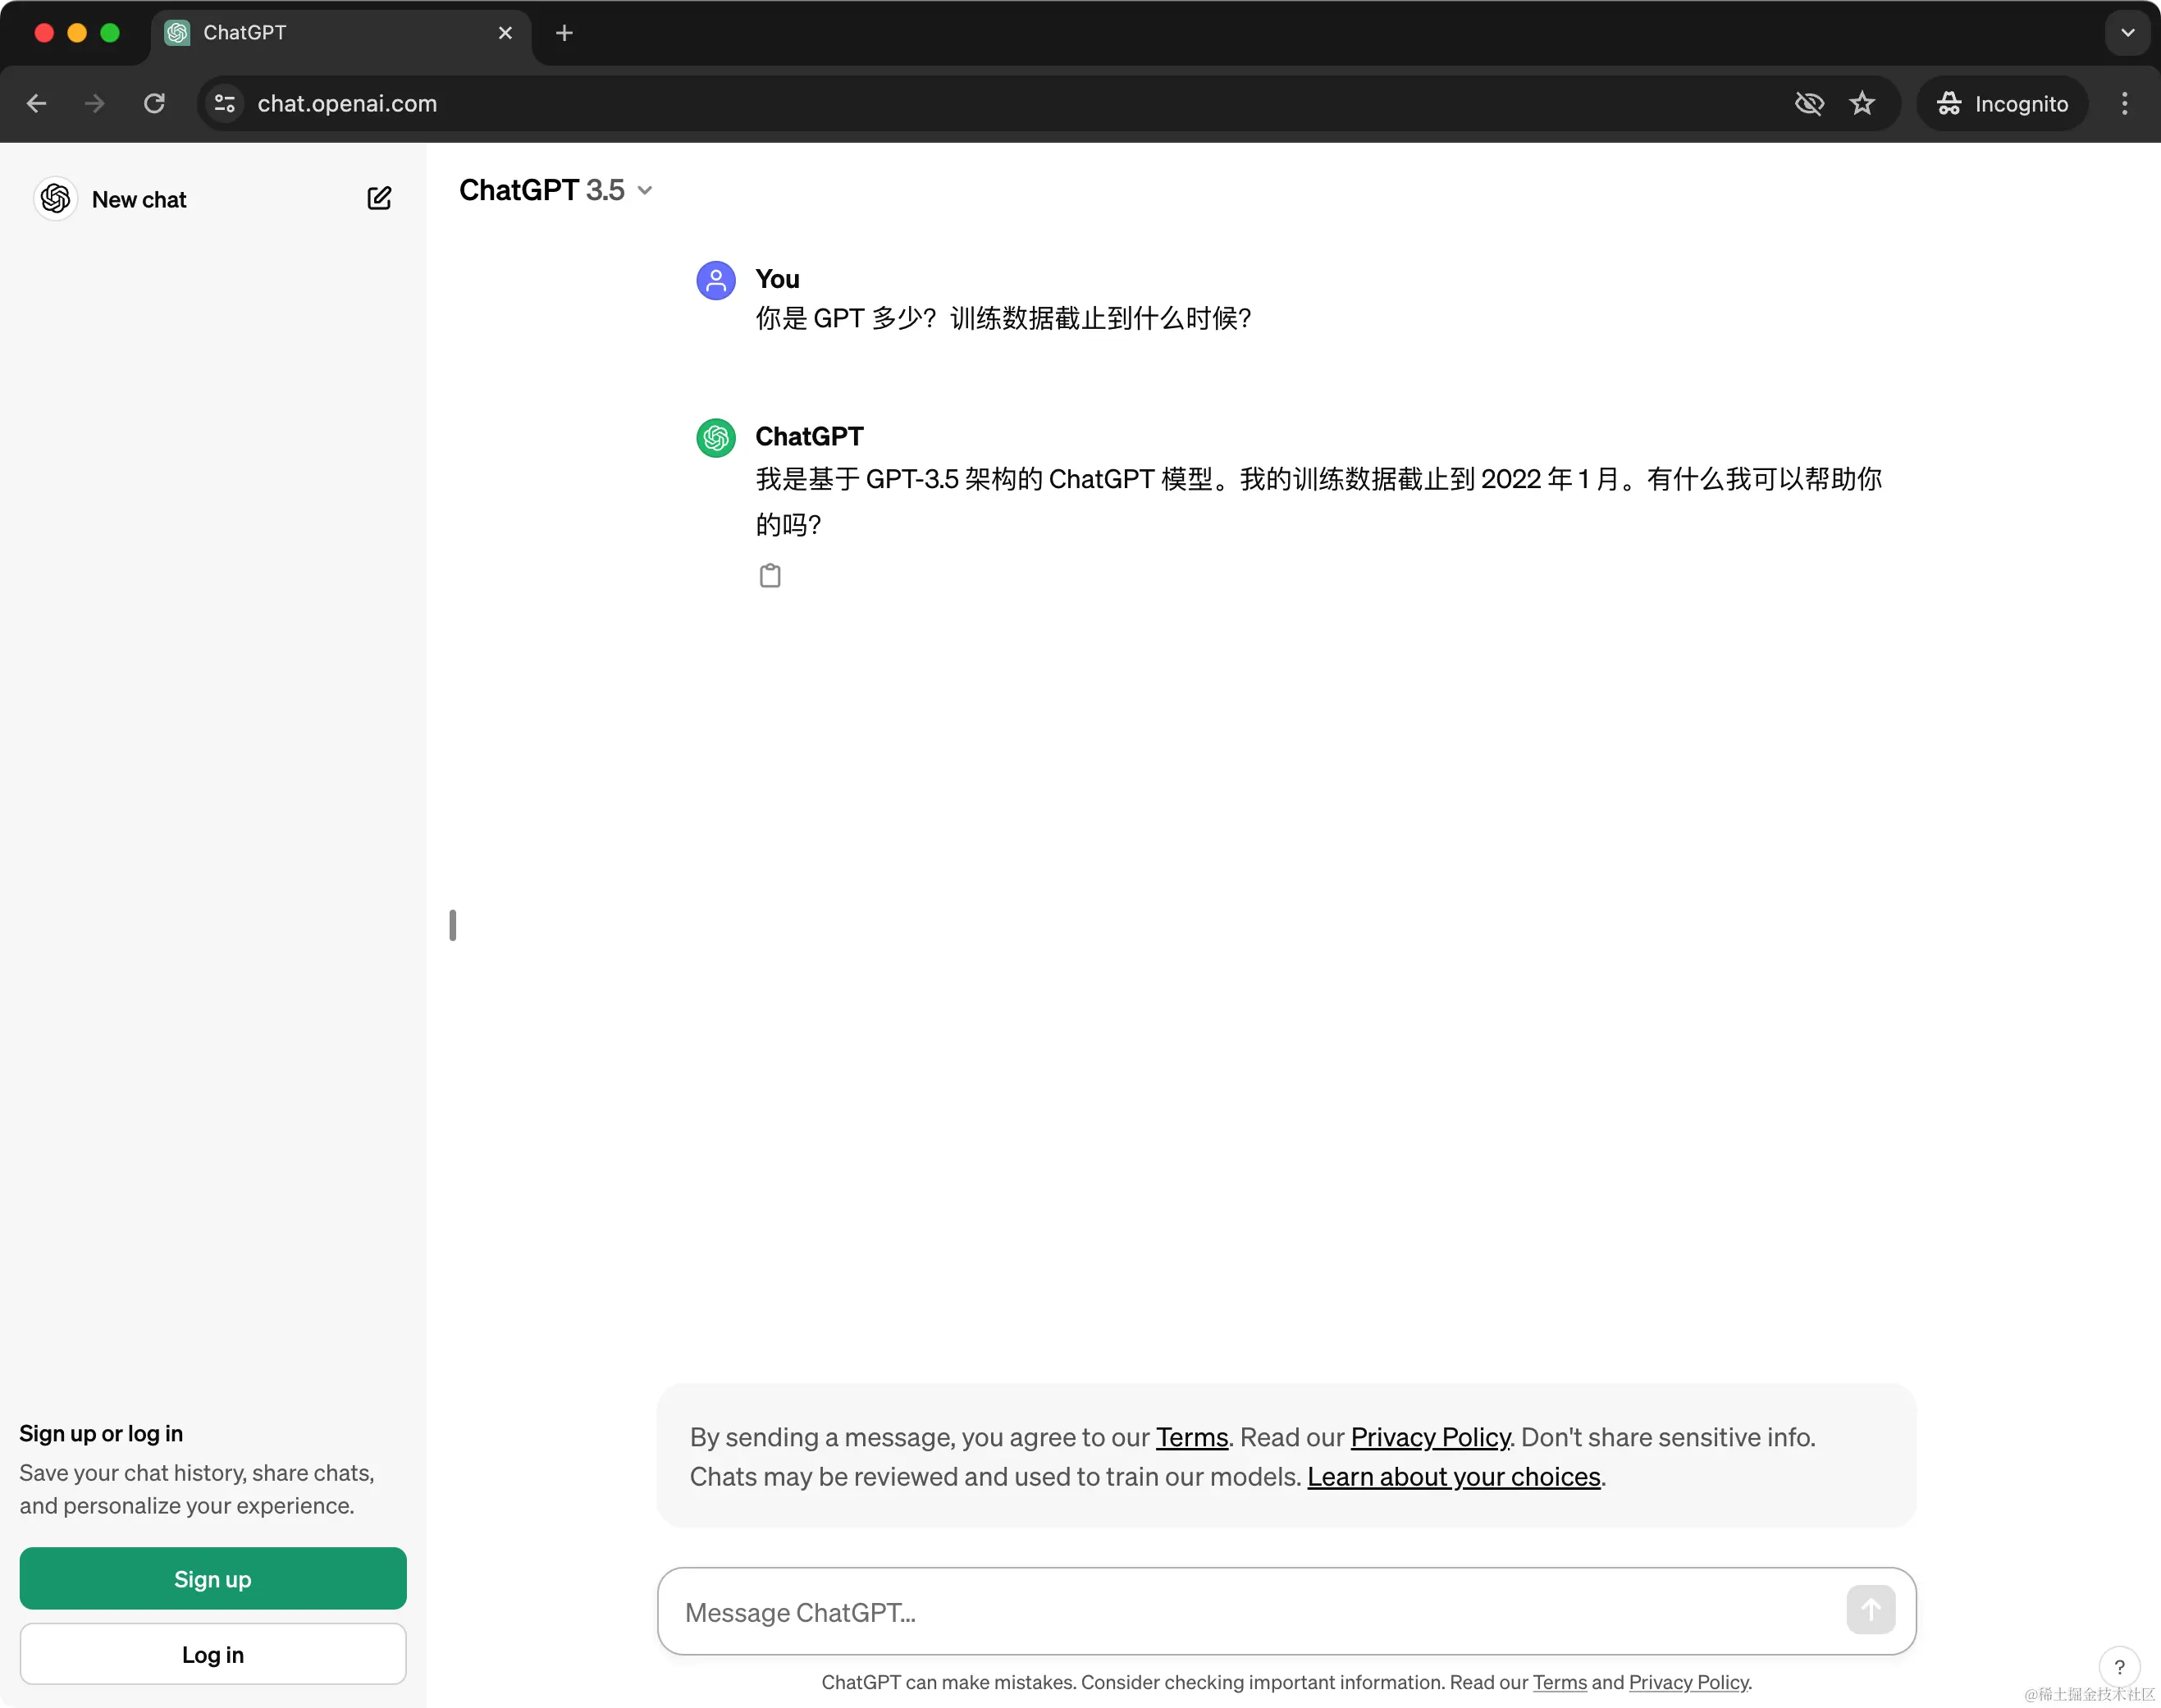Open a new browser tab
2161x1708 pixels.
[564, 33]
